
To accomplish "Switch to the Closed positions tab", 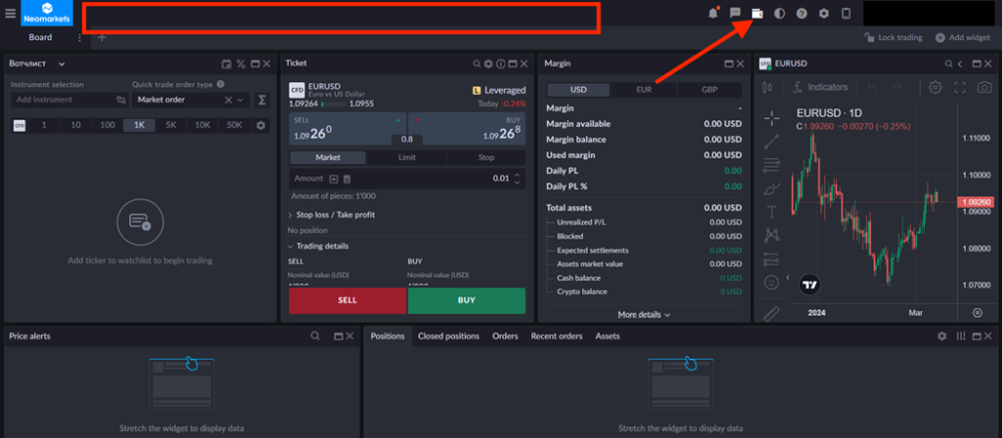I will click(x=448, y=336).
